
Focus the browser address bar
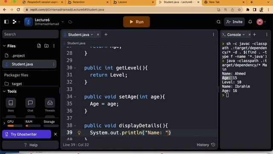[x=120, y=9]
